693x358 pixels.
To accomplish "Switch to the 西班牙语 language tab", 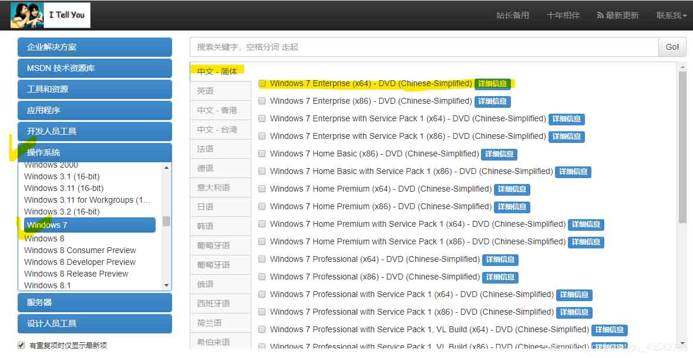I will (x=220, y=304).
